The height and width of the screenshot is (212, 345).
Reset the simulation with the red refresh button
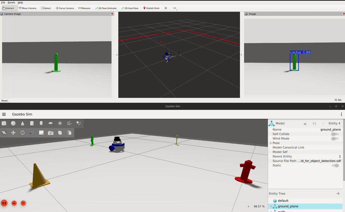tap(23, 203)
